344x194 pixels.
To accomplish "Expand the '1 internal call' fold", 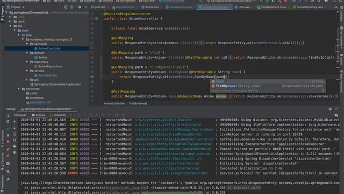I will pos(243,188).
